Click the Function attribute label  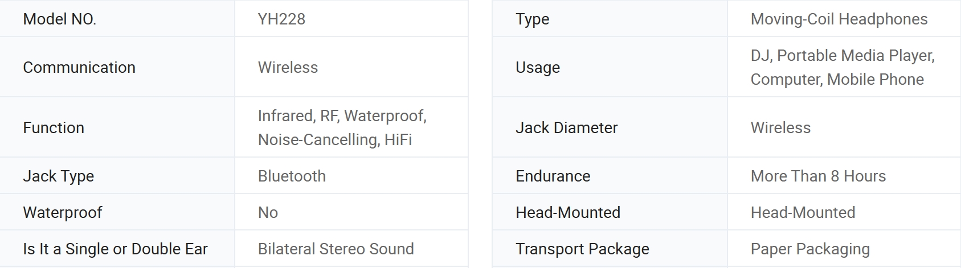[54, 127]
